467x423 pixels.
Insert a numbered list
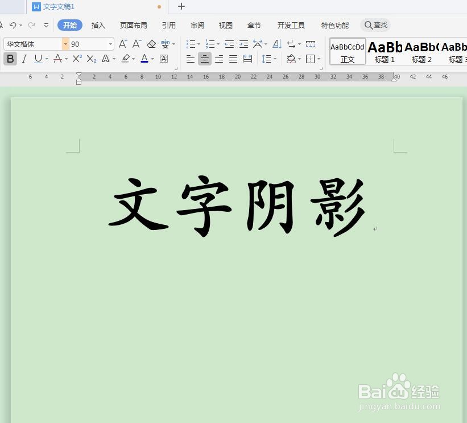(210, 44)
